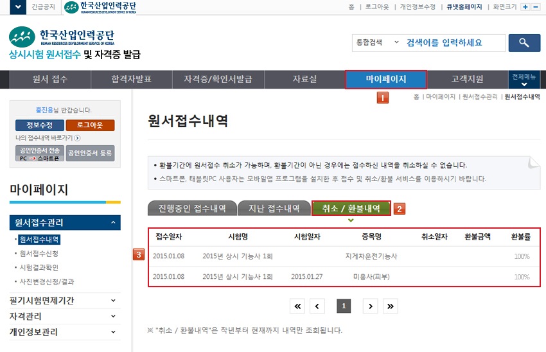Click the search keyword input field
Screen dimensions: 546x352
[x=453, y=43]
